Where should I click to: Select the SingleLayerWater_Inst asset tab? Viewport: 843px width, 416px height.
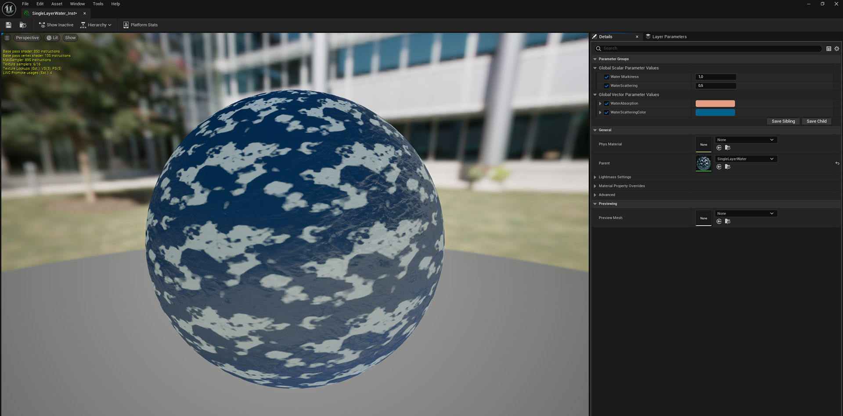(x=54, y=14)
